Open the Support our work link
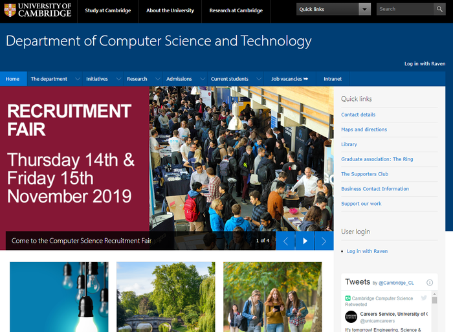The image size is (453, 332). pos(361,204)
